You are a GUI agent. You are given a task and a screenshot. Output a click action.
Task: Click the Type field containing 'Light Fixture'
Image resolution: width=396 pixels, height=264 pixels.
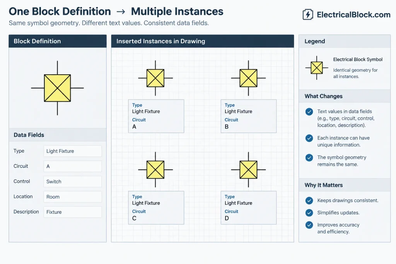[x=72, y=151]
